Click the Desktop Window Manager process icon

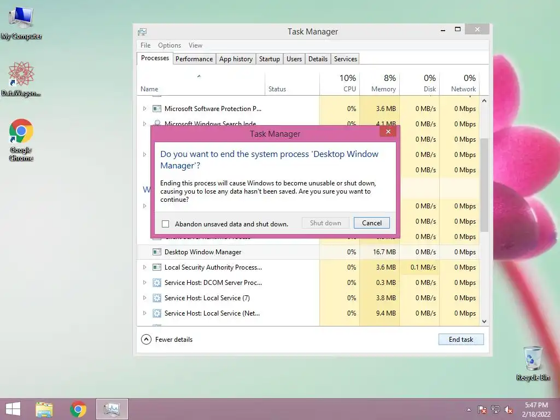point(157,252)
